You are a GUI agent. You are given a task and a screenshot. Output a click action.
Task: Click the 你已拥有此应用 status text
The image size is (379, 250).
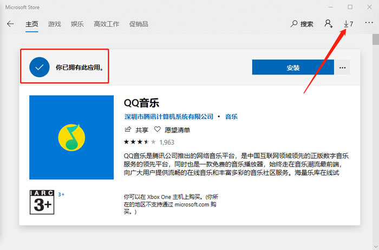(80, 67)
